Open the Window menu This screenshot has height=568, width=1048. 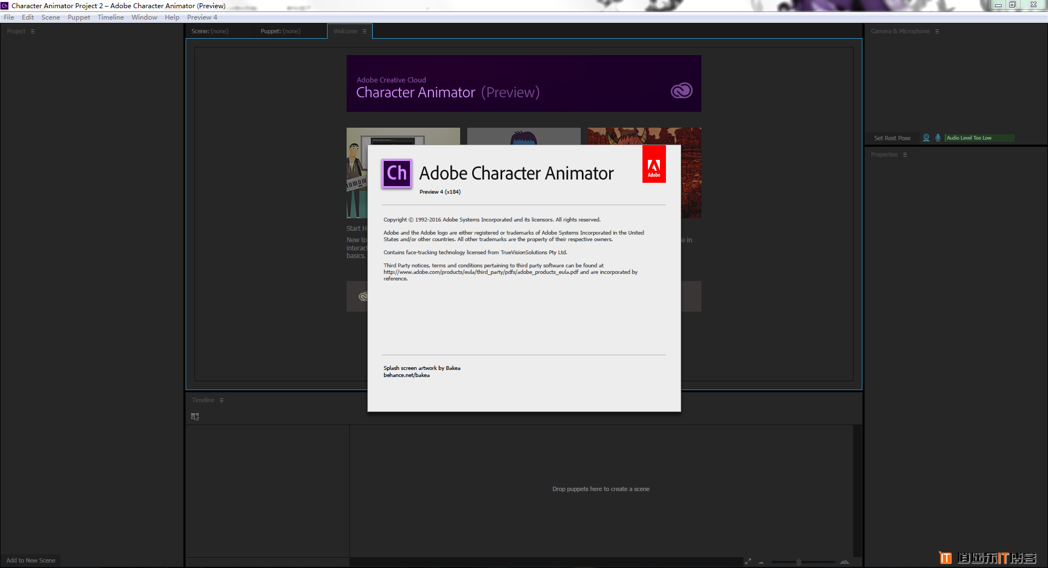(144, 17)
